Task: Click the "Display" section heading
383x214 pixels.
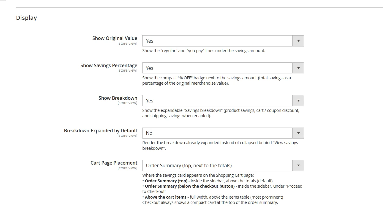Action: [x=26, y=18]
